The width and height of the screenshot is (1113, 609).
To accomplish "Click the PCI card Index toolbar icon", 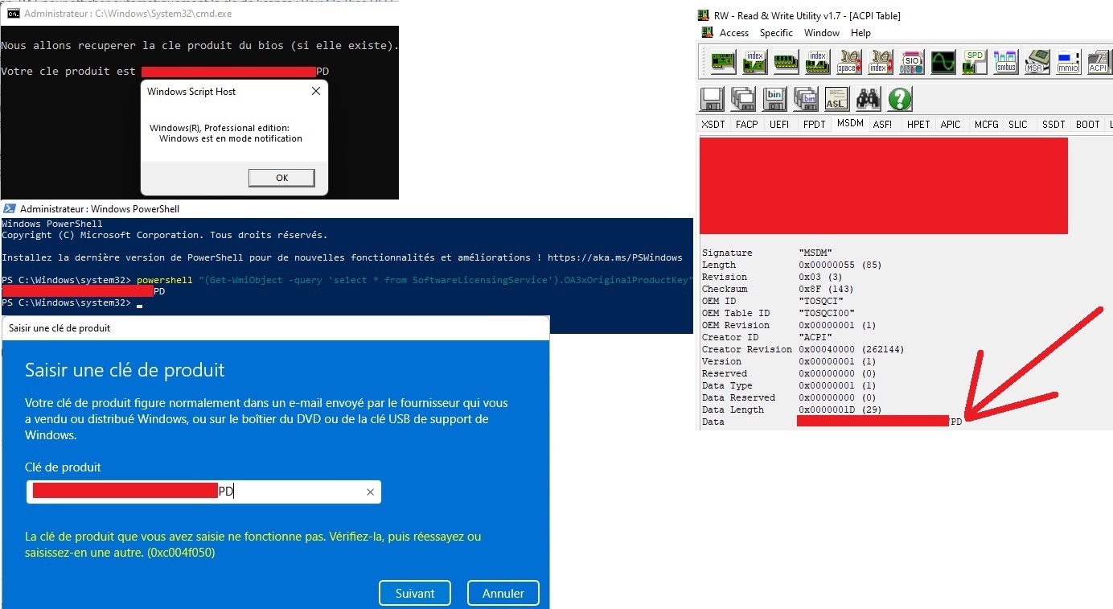I will 754,62.
